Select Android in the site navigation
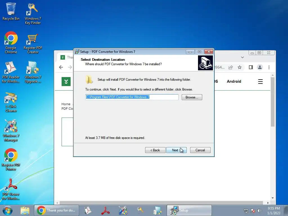 click(234, 81)
